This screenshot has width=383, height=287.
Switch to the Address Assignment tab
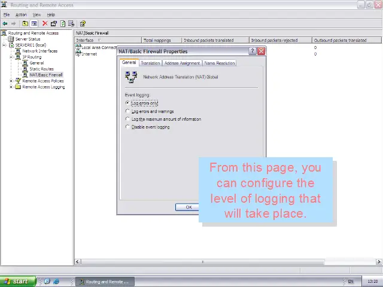pyautogui.click(x=182, y=63)
